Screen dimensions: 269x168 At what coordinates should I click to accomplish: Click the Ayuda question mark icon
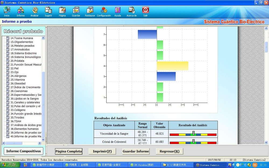[117, 10]
